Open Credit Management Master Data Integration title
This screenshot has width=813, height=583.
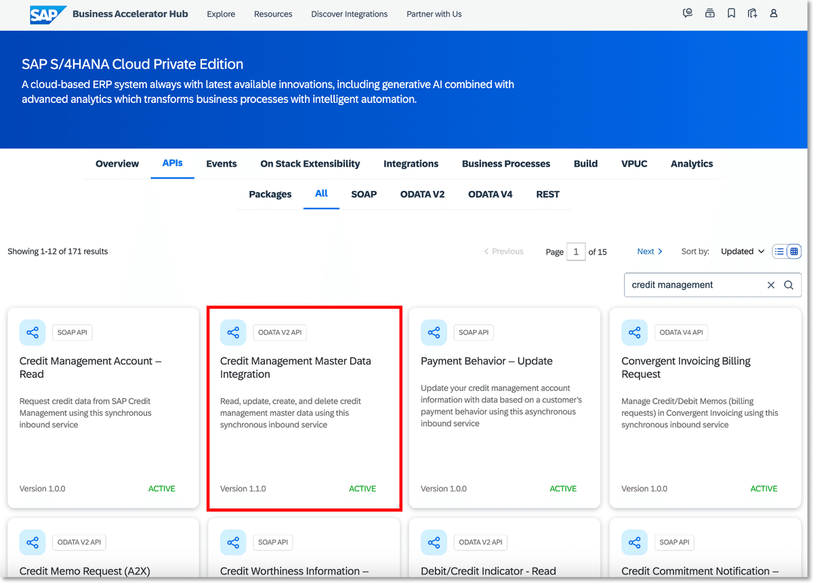tap(295, 368)
